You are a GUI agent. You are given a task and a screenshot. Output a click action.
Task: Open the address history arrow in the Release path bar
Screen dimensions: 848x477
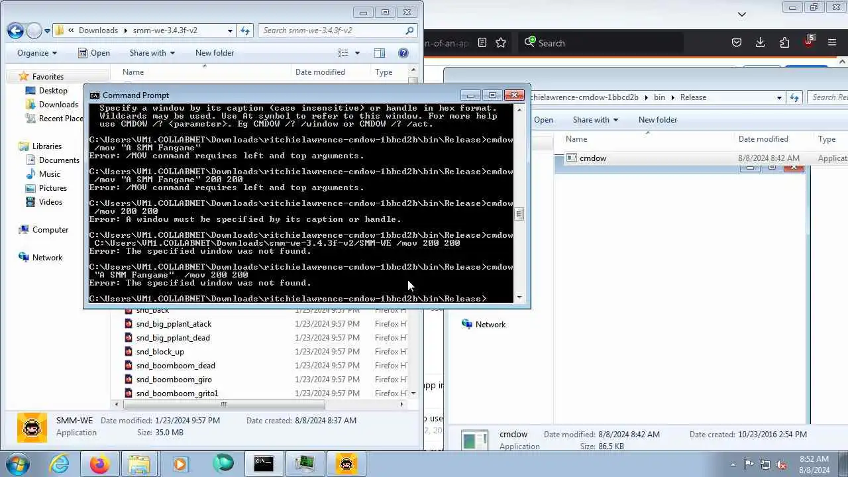click(779, 97)
